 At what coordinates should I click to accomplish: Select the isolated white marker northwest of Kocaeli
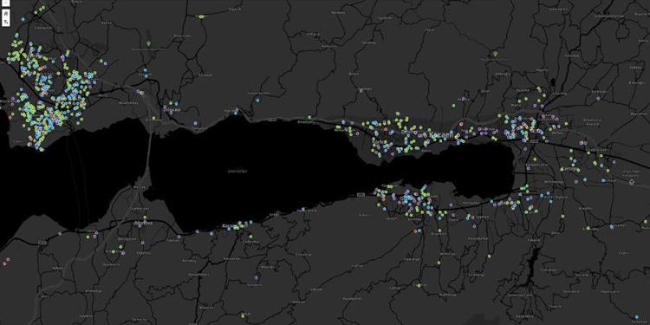(361, 90)
